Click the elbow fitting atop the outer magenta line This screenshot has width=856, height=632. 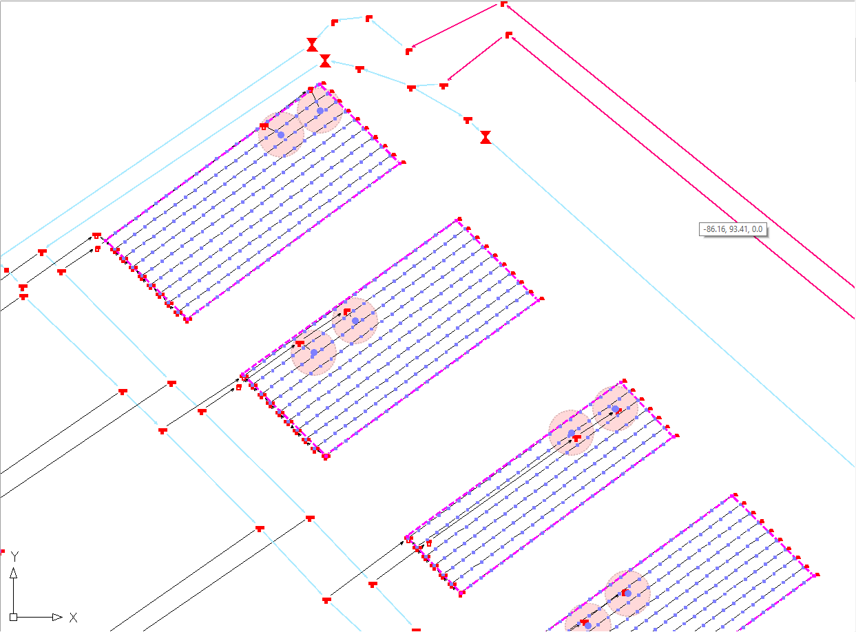(x=503, y=4)
